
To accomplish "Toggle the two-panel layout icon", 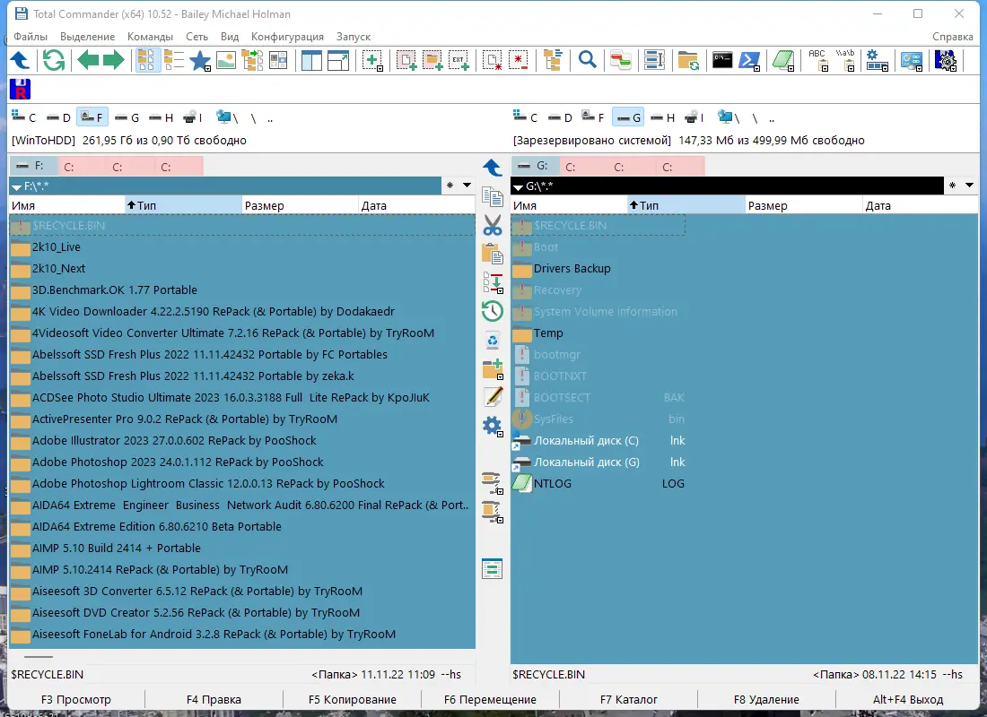I will click(311, 61).
